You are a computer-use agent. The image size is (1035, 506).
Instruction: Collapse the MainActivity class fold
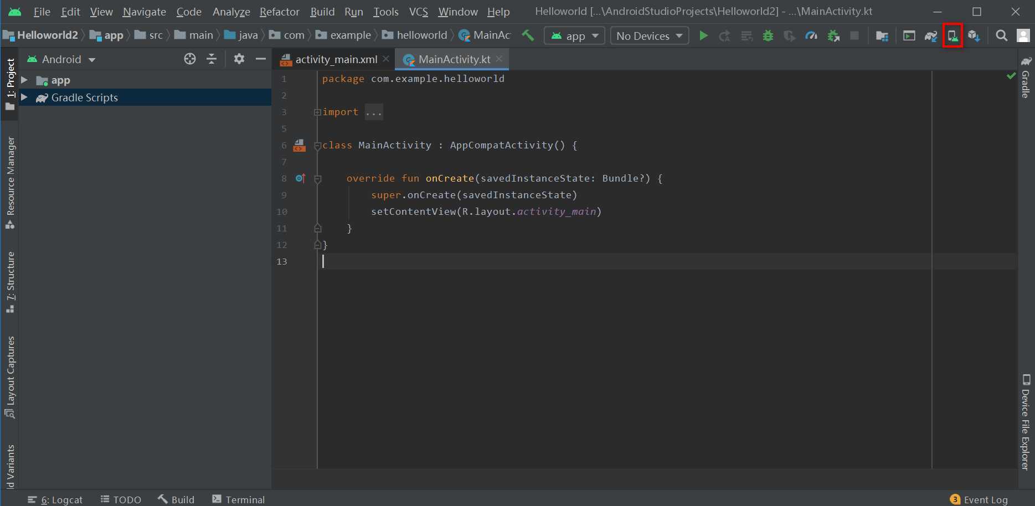317,146
